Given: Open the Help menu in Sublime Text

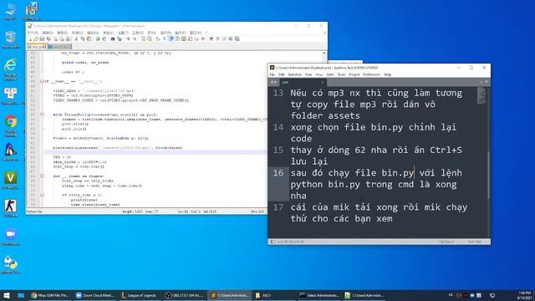Looking at the screenshot, I should pyautogui.click(x=388, y=74).
